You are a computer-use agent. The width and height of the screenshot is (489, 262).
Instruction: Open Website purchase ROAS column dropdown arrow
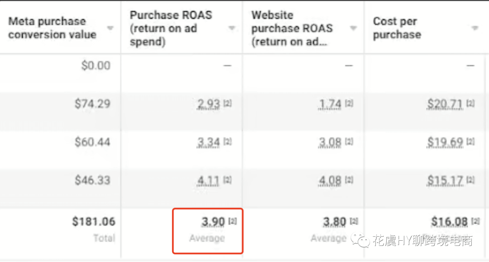click(x=353, y=29)
